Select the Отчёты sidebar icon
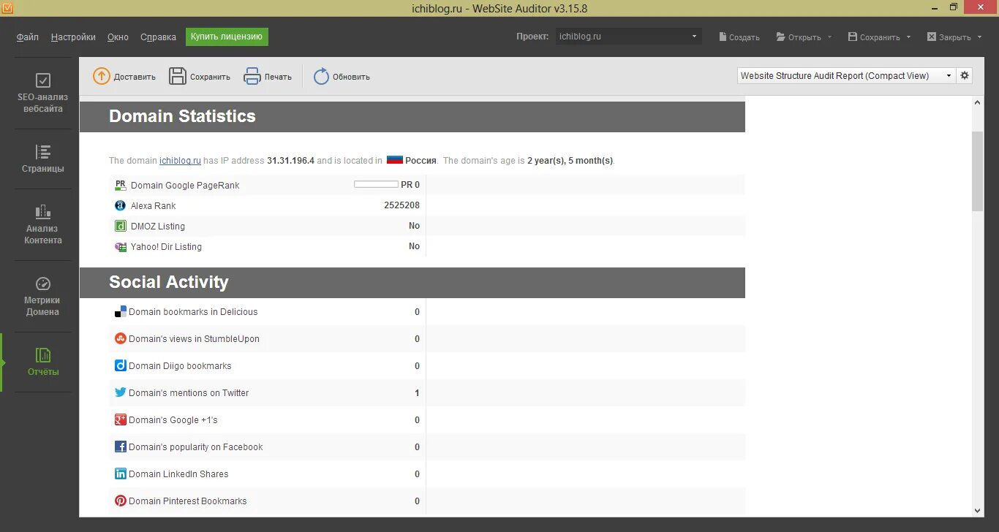This screenshot has width=999, height=532. tap(42, 360)
